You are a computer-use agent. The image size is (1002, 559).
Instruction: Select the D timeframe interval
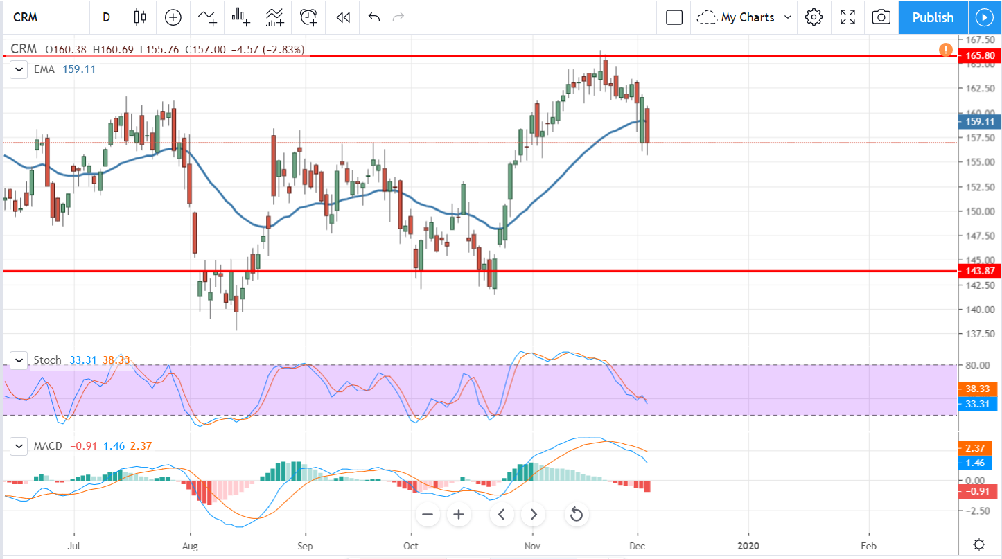pyautogui.click(x=106, y=17)
